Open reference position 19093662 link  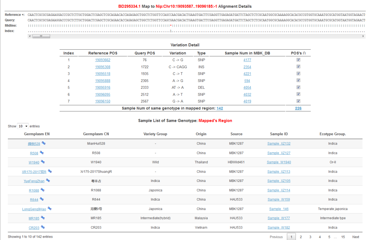point(103,60)
